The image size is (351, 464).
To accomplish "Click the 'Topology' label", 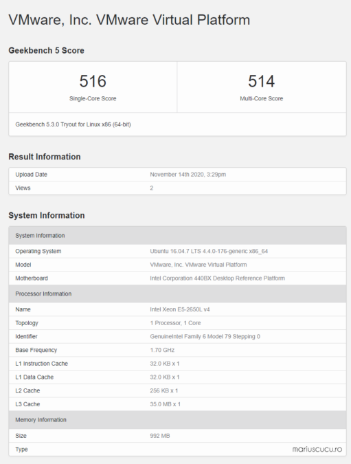I will click(x=27, y=323).
